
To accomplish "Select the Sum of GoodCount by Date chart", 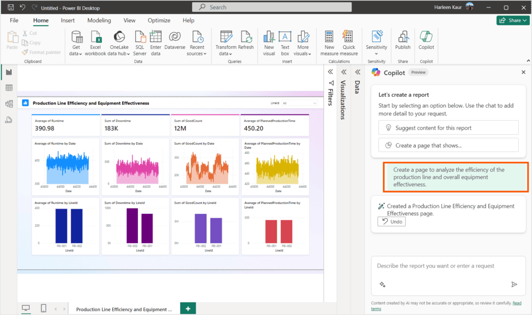I will click(x=205, y=167).
